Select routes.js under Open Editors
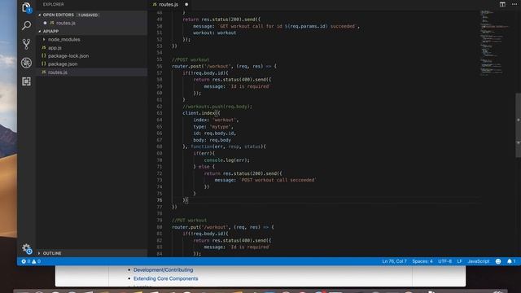The height and width of the screenshot is (293, 521). (x=65, y=23)
